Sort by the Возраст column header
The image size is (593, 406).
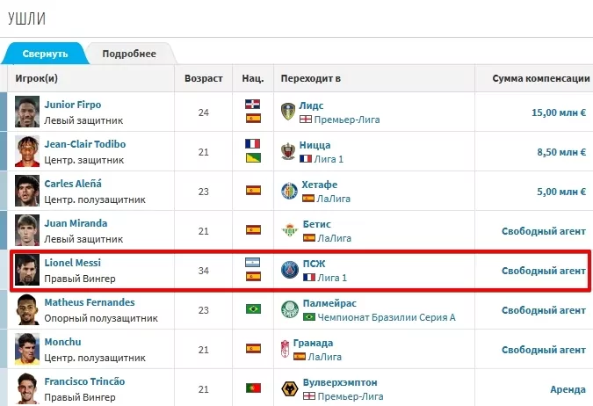203,78
